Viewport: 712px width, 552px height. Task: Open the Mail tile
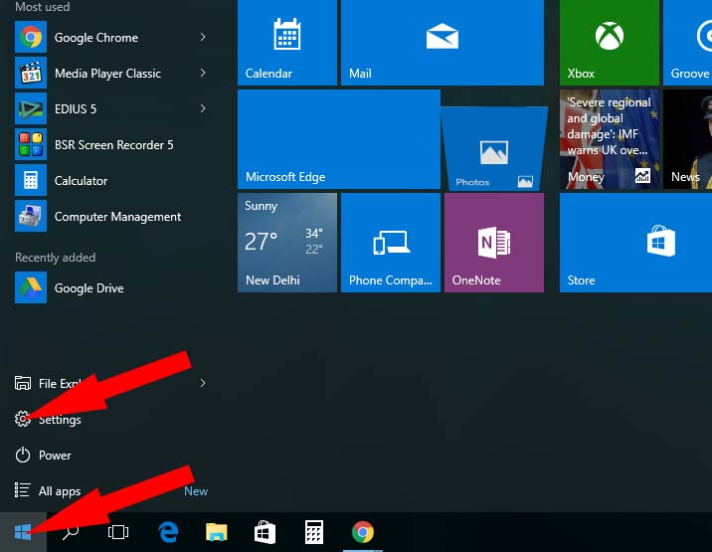point(443,42)
